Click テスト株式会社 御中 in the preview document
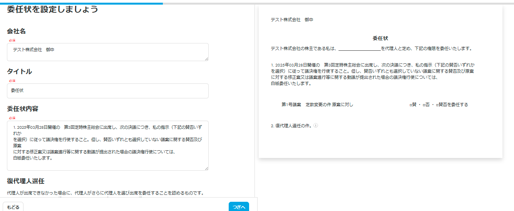Viewport: 514px width, 211px height. pyautogui.click(x=292, y=20)
